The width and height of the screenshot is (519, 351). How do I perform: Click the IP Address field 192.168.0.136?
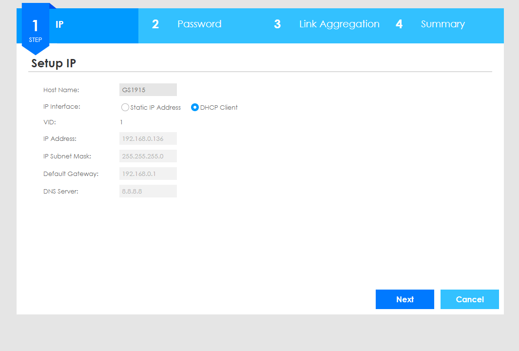pos(148,138)
